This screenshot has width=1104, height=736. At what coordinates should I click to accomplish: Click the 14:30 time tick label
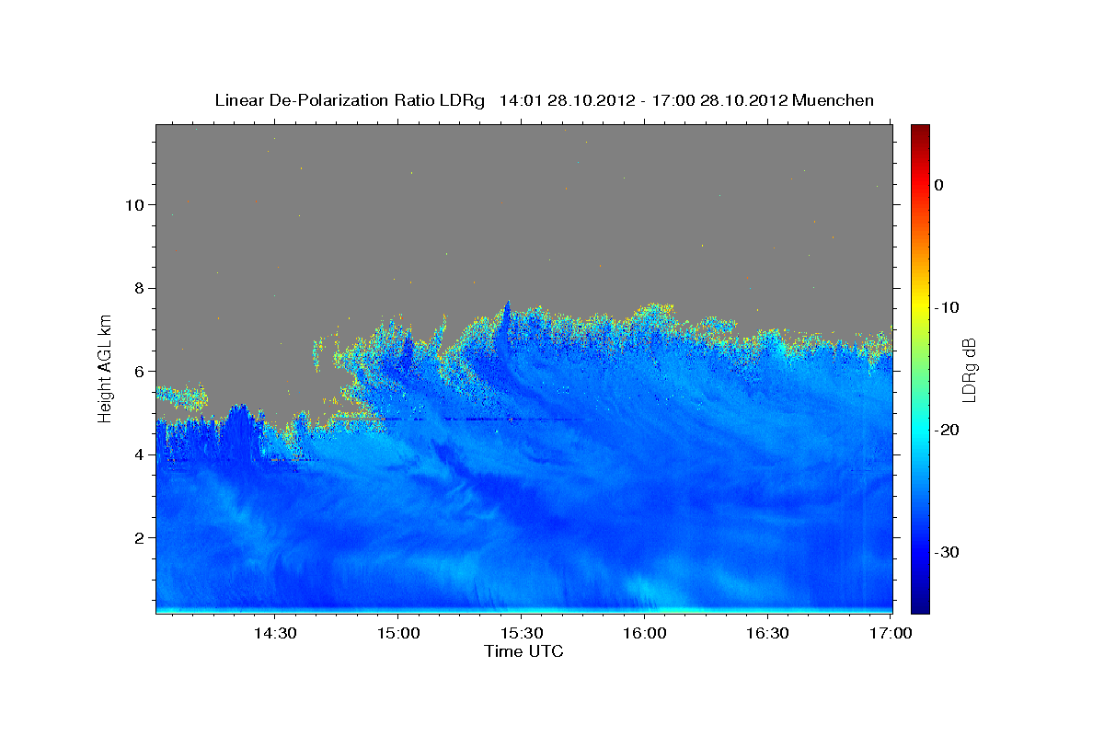(x=274, y=634)
